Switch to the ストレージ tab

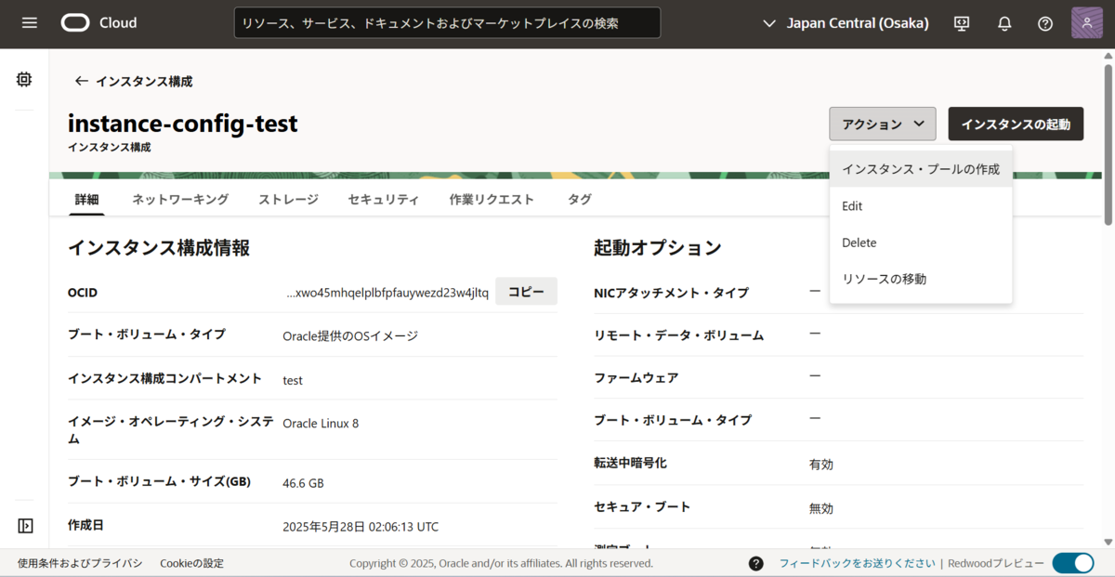(288, 199)
